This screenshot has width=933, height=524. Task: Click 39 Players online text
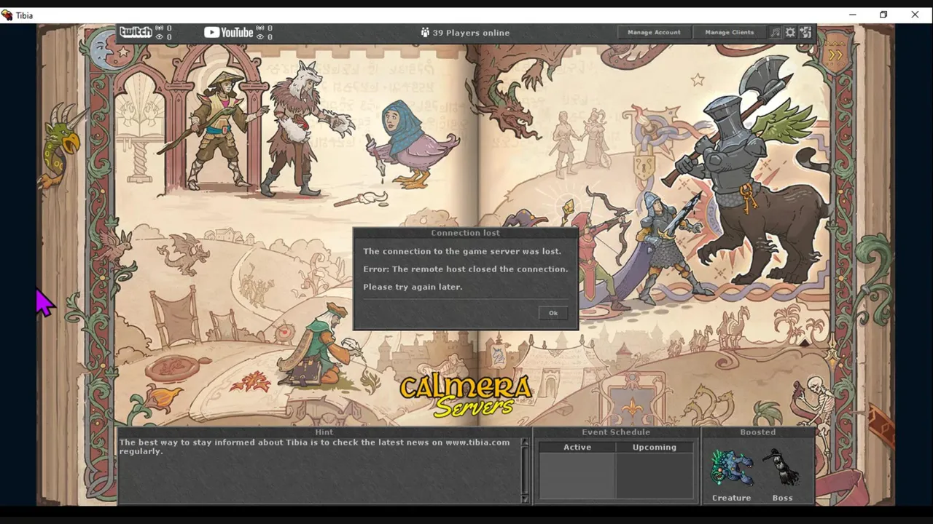point(471,33)
